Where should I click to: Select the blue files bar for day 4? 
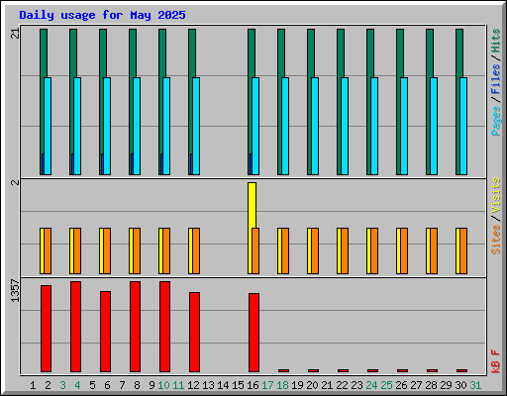click(72, 164)
